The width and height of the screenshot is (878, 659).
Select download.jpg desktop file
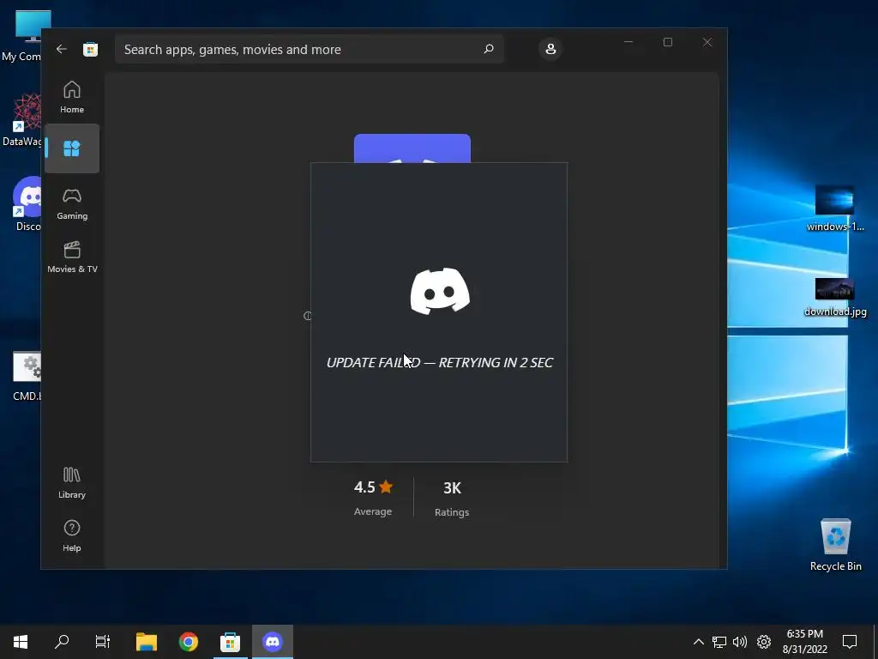point(835,298)
